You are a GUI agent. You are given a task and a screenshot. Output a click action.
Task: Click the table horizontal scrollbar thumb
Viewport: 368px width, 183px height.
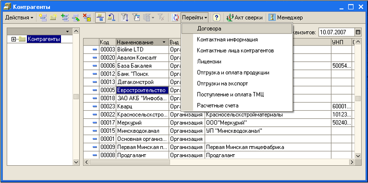tap(130, 162)
